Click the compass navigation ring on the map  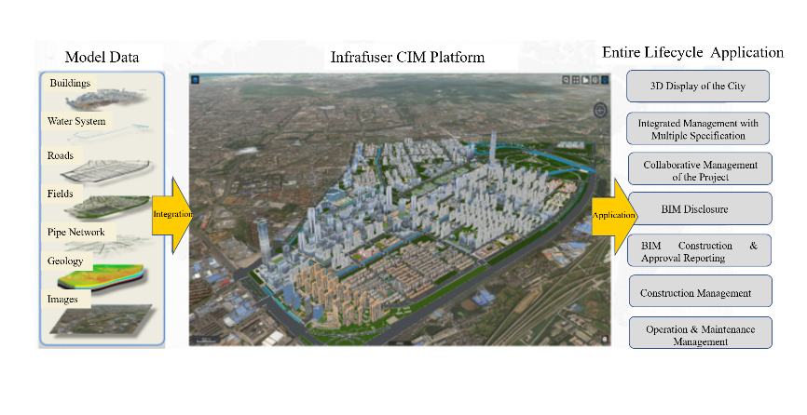point(600,110)
